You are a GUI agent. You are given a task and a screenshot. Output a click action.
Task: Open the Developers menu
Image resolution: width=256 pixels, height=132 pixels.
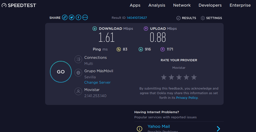pyautogui.click(x=210, y=5)
